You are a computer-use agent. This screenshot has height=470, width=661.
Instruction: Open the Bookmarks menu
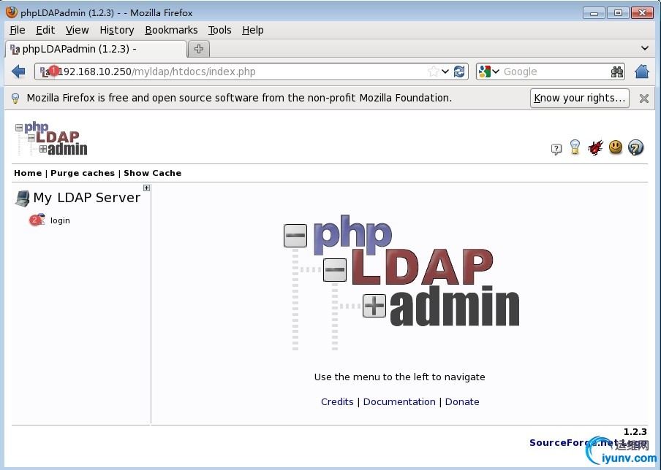pyautogui.click(x=171, y=31)
